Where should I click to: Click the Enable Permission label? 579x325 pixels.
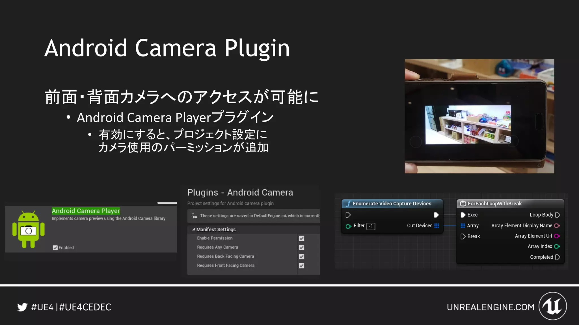[x=215, y=238]
